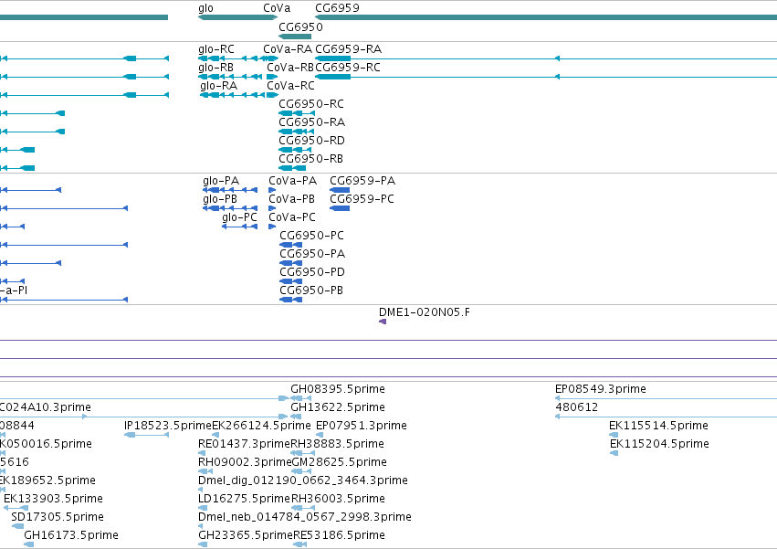Click the glo-PC protein feature
Viewport: 777px width, 549px height.
pos(239,227)
